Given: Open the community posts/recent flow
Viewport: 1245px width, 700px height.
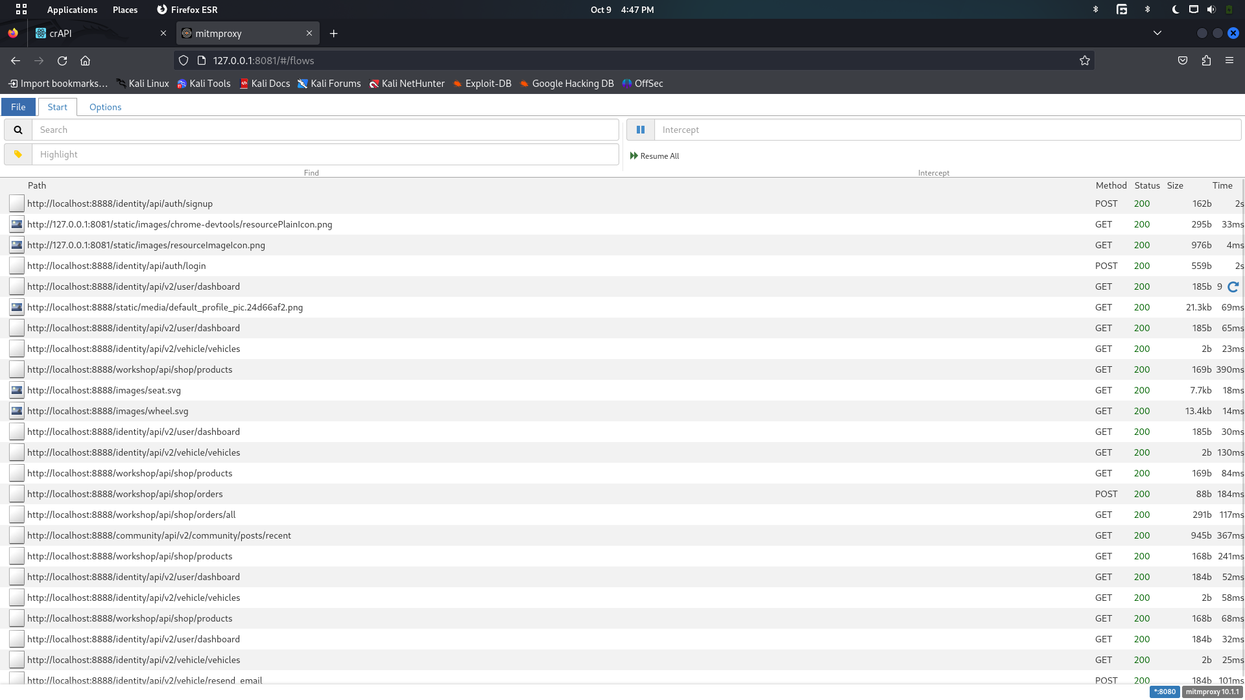Looking at the screenshot, I should 159,535.
